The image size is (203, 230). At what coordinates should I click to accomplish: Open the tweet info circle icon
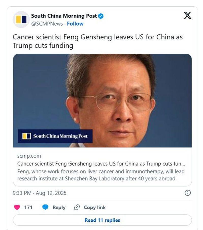[x=188, y=193]
